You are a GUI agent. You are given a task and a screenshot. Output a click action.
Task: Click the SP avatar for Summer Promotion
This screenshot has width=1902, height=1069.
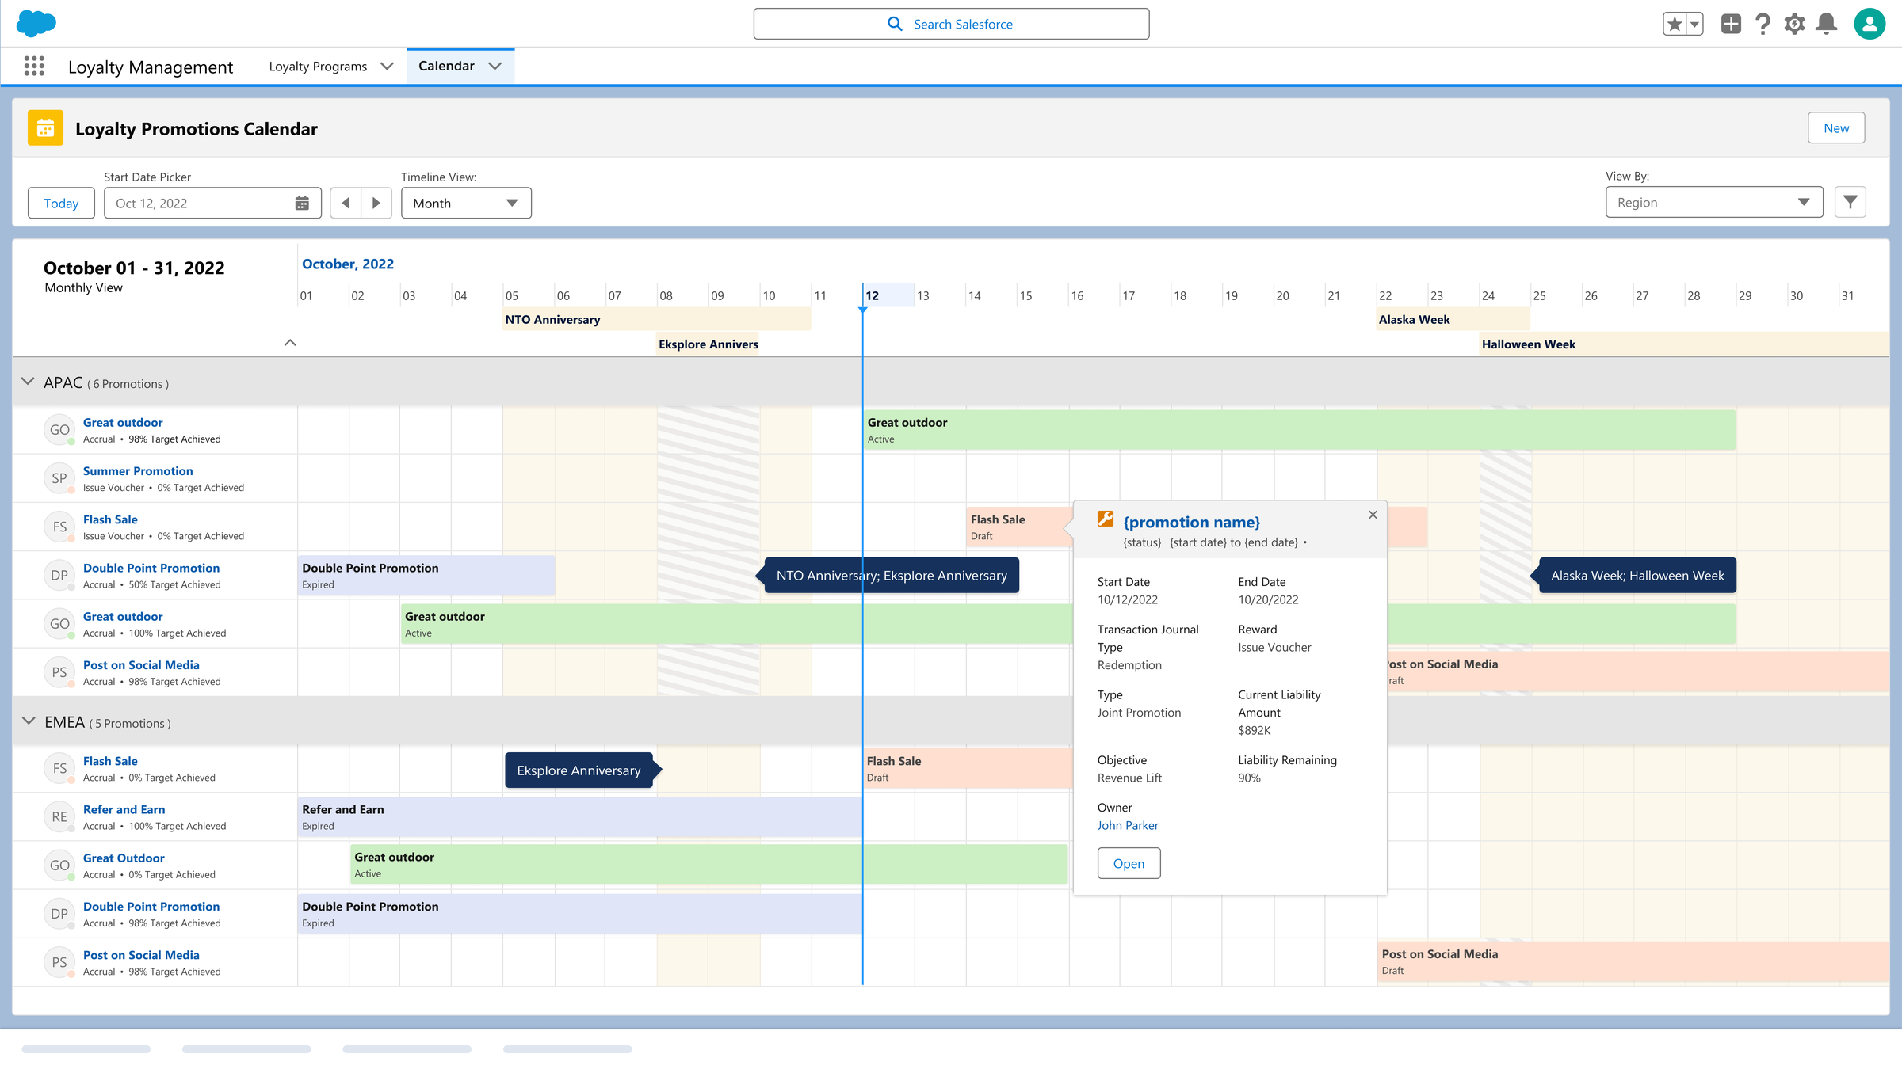[x=59, y=477]
